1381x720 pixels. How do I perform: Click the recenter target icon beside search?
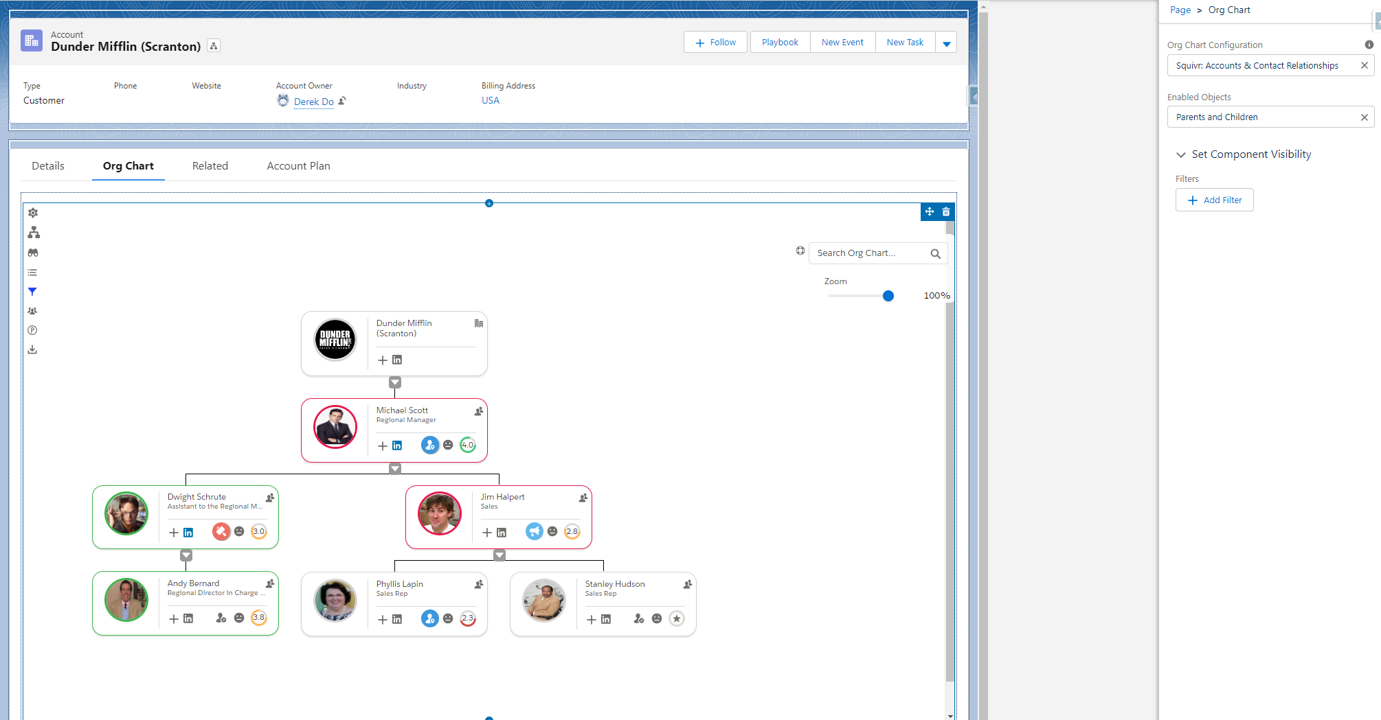[800, 251]
